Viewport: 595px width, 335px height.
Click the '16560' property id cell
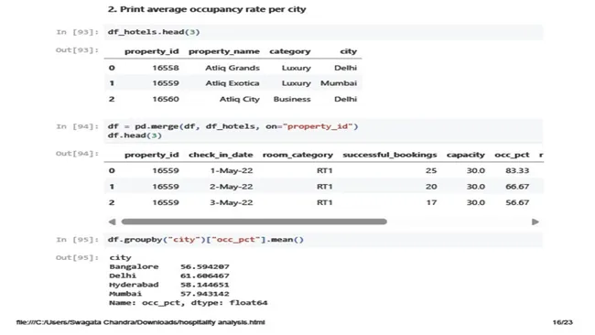[x=166, y=99]
